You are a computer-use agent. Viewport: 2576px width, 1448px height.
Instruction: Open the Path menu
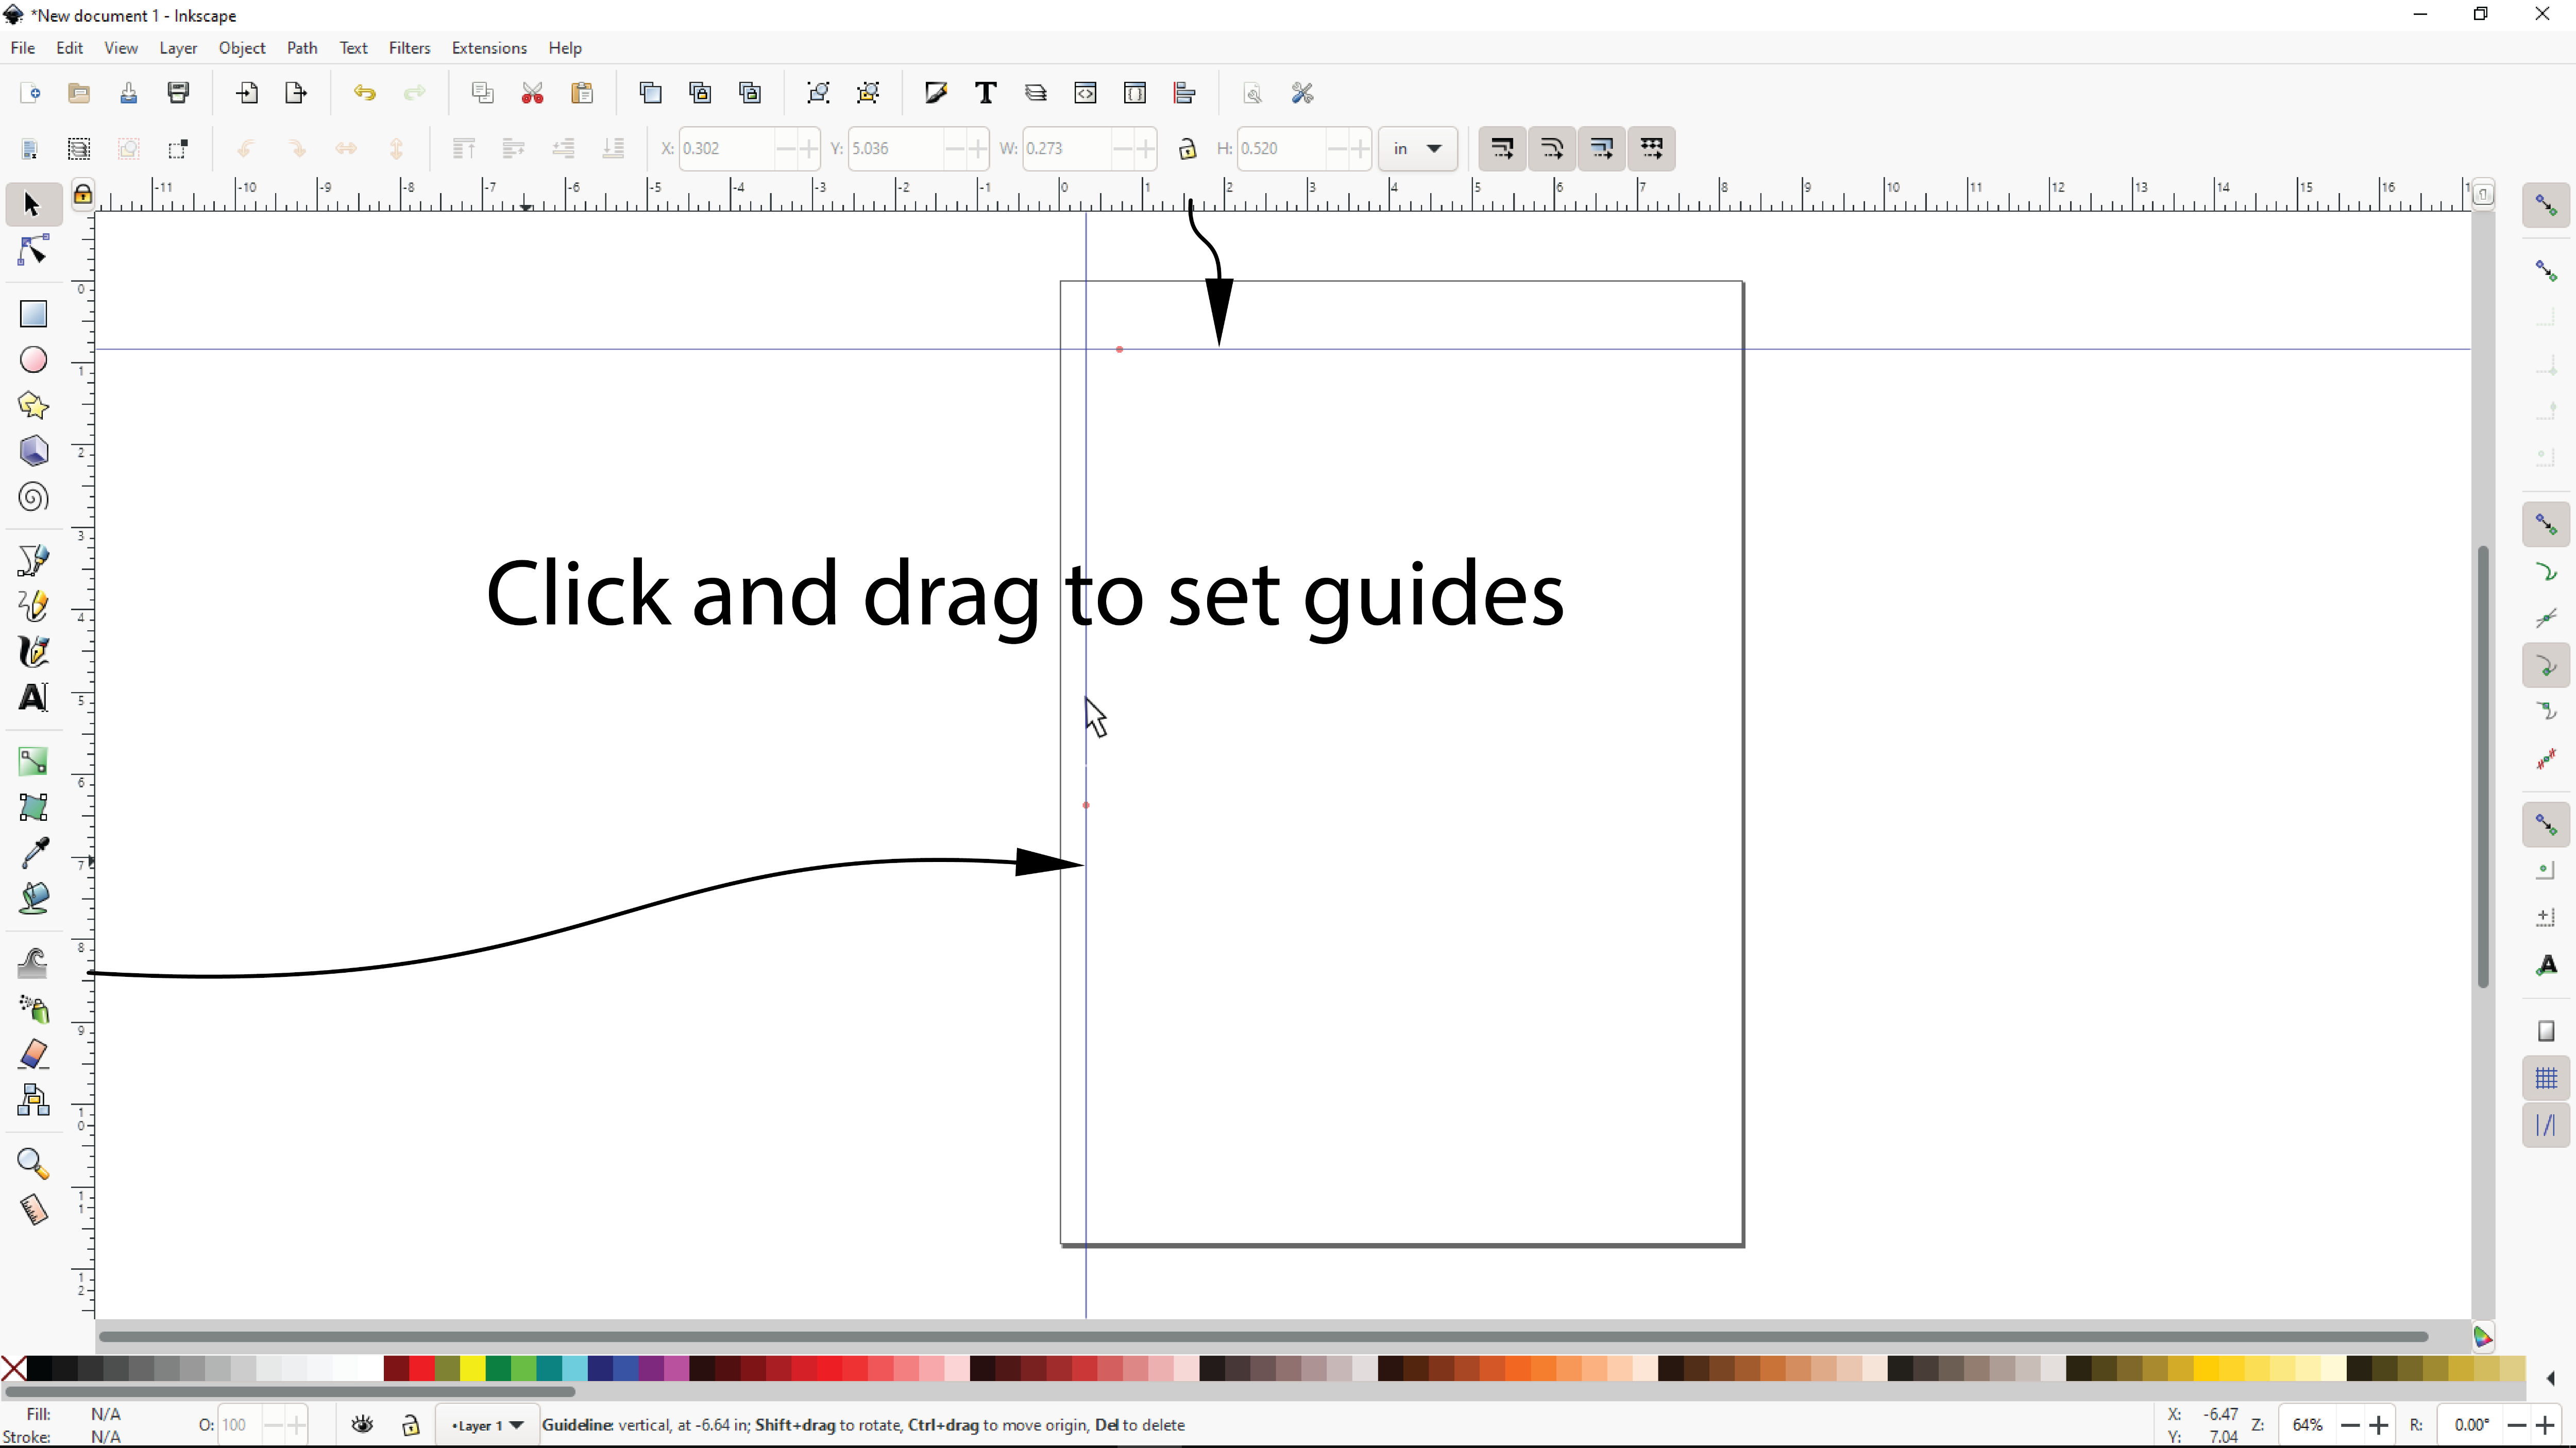pyautogui.click(x=302, y=48)
